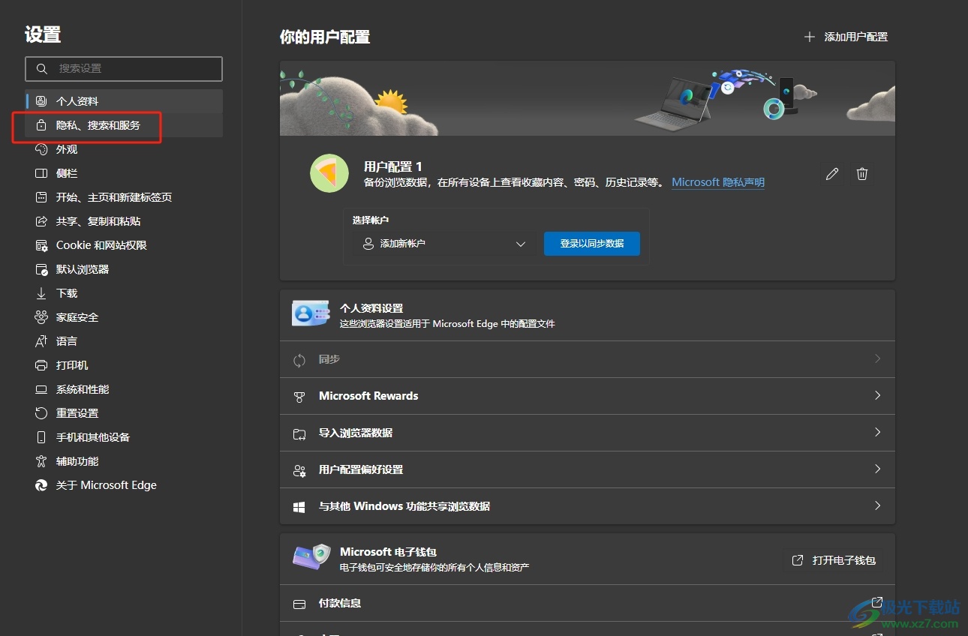Click the 个人资料设置 profile card icon
Image resolution: width=968 pixels, height=636 pixels.
tap(311, 314)
